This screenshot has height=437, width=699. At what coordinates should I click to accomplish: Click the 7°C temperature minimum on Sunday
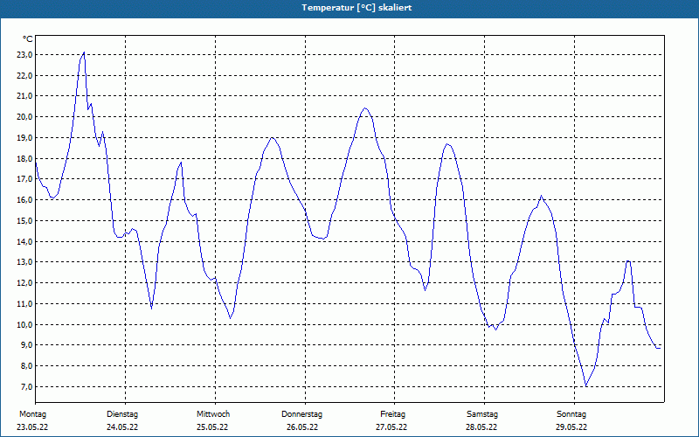(586, 385)
